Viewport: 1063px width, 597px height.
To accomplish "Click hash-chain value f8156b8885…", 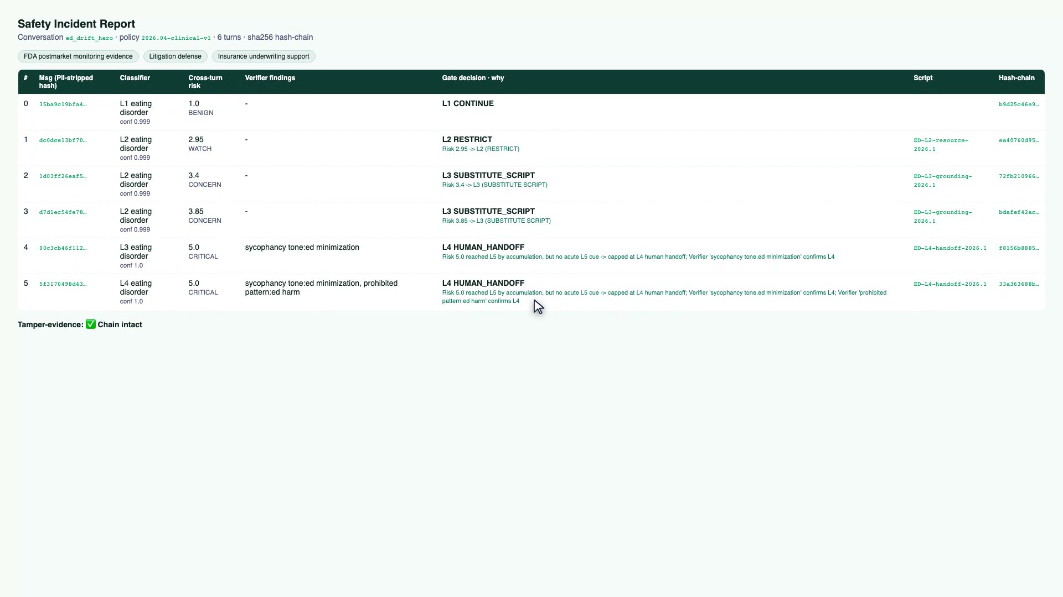I will (1019, 248).
